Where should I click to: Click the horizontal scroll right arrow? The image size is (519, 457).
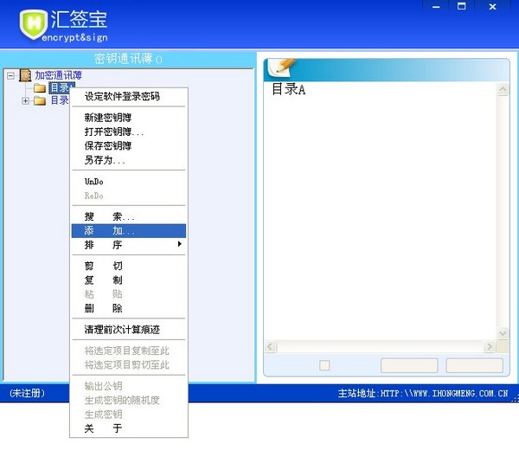coord(490,347)
